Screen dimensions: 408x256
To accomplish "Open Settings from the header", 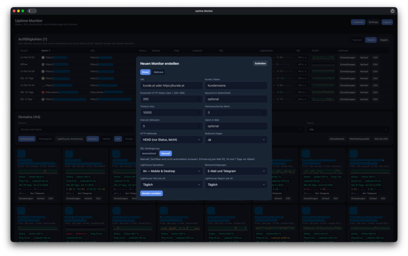I will click(x=373, y=22).
